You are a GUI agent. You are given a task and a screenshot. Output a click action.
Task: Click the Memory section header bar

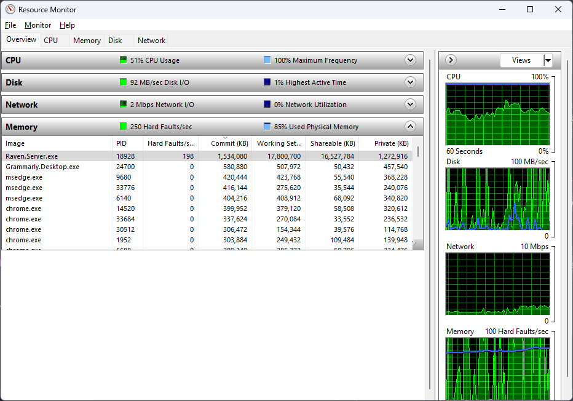coord(212,127)
